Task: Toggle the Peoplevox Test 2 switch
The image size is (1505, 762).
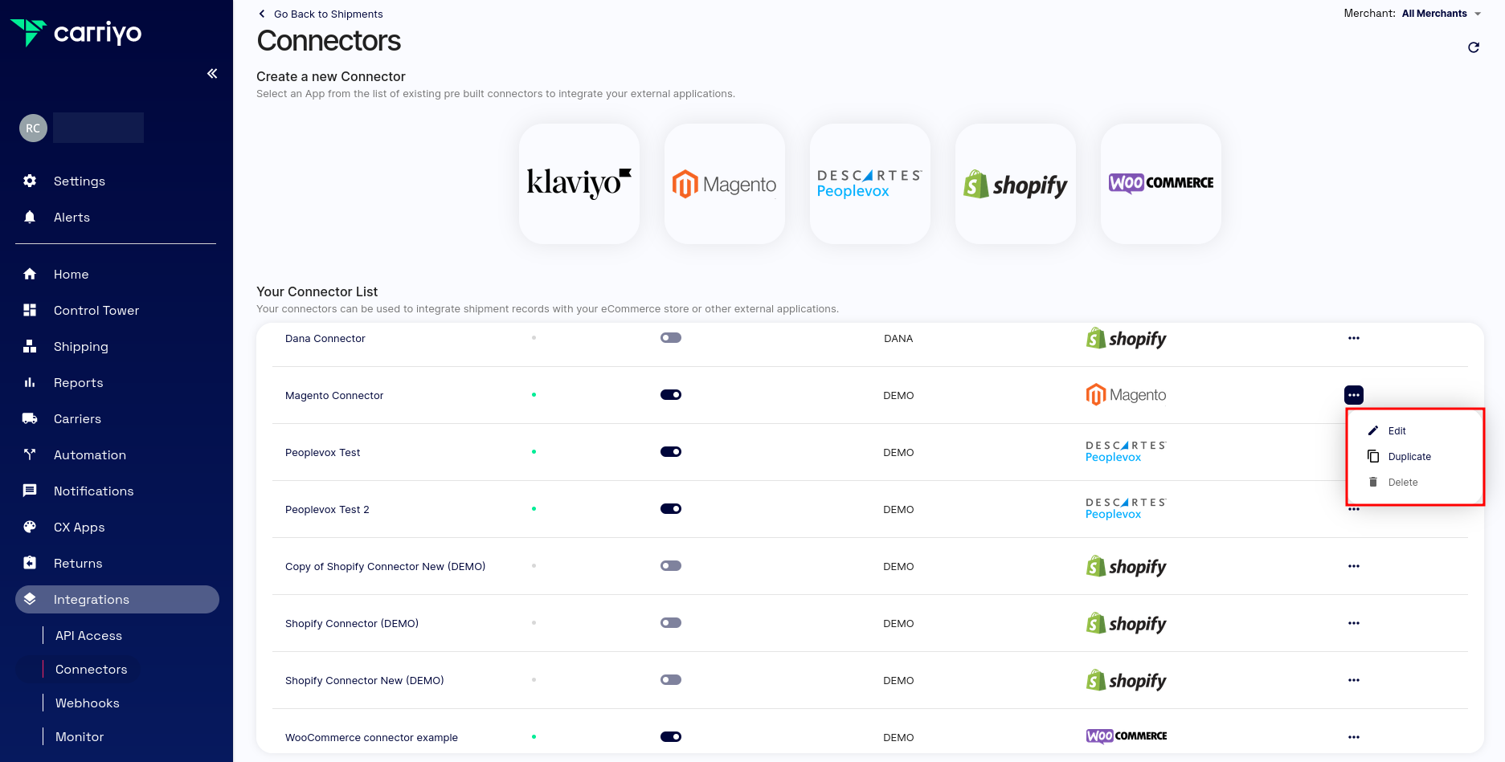Action: pyautogui.click(x=671, y=509)
